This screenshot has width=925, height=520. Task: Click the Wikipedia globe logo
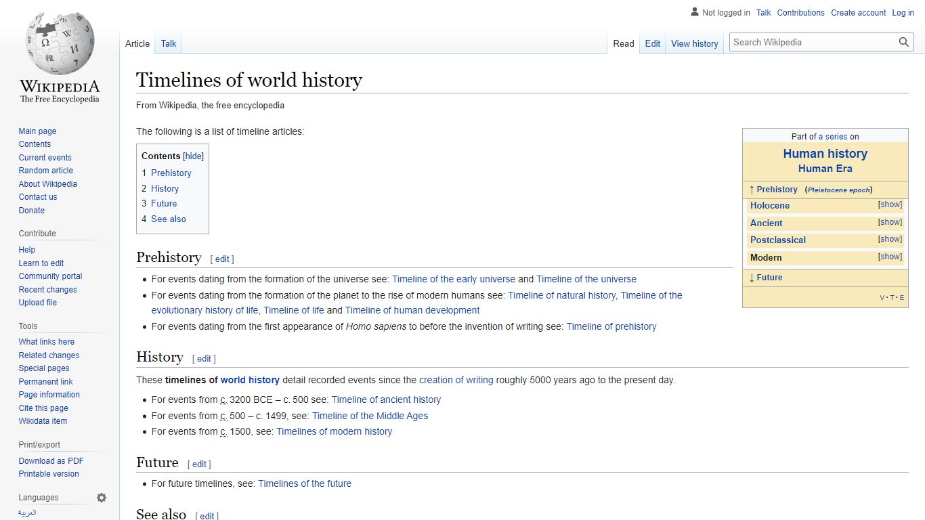(60, 42)
